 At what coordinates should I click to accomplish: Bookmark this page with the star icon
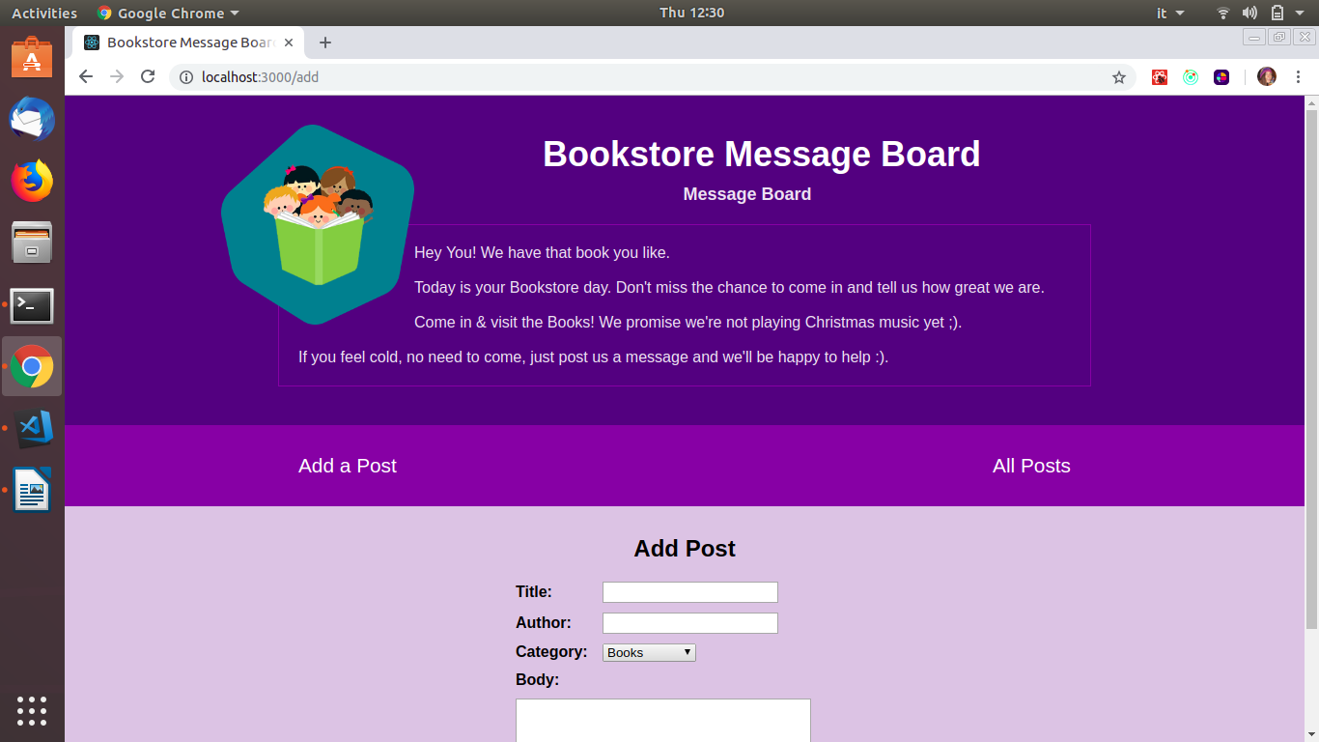coord(1119,77)
